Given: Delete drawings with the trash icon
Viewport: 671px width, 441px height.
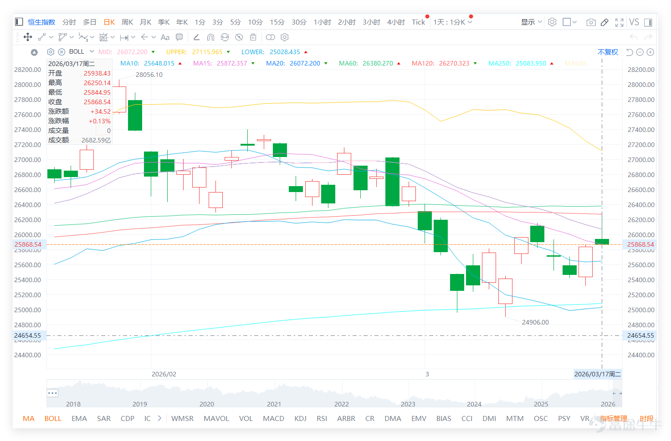Looking at the screenshot, I should (x=253, y=37).
